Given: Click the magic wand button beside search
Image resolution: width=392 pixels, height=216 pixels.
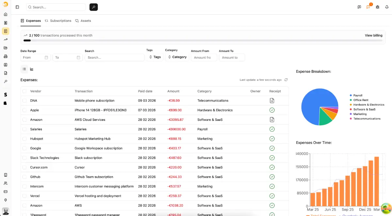Looking at the screenshot, I should click(x=93, y=7).
